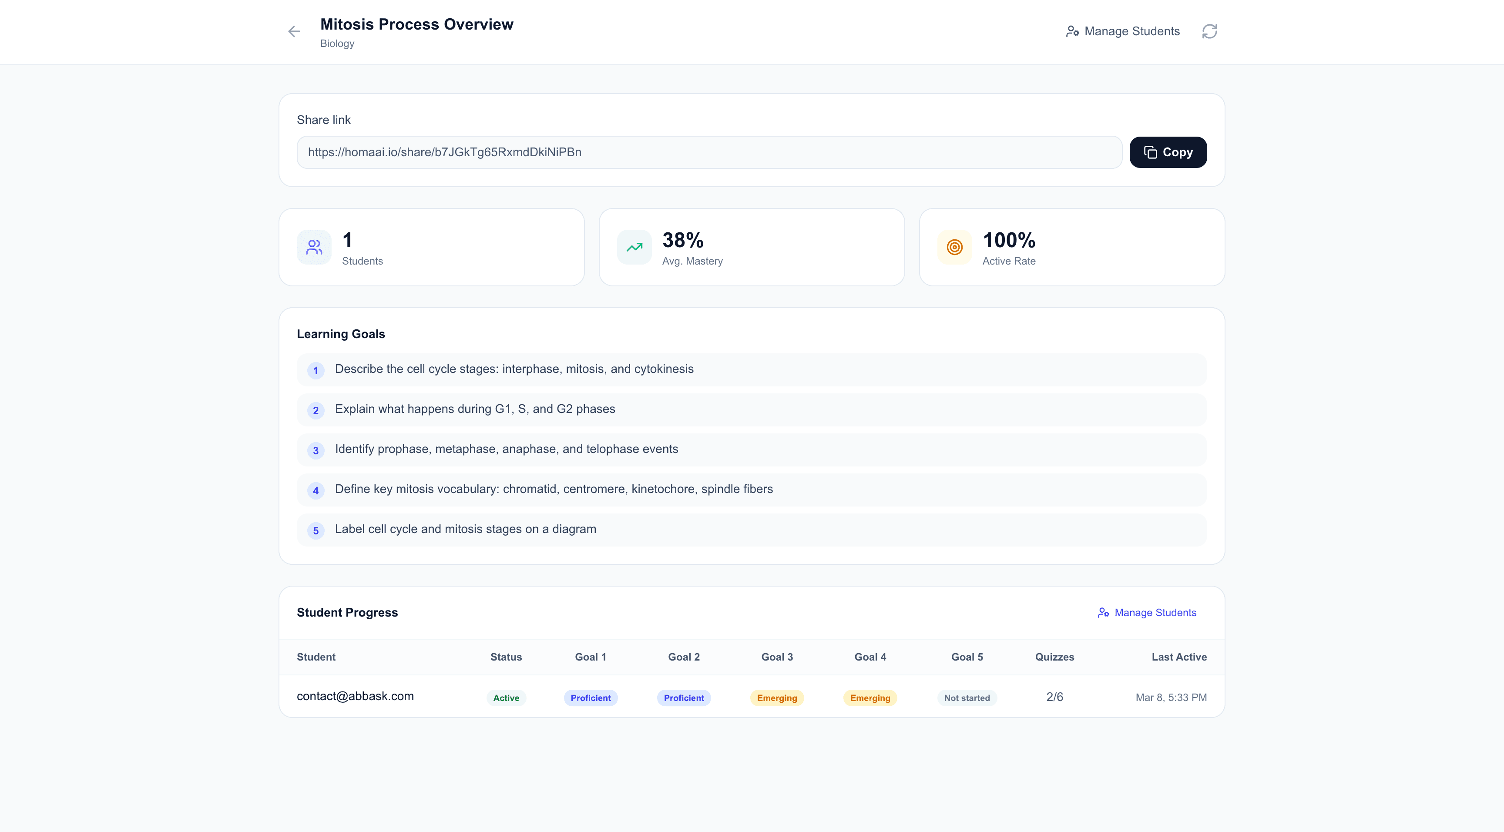Click the Manage Students person icon above the progress table
Screen dimensions: 1504x832
pyautogui.click(x=1104, y=613)
